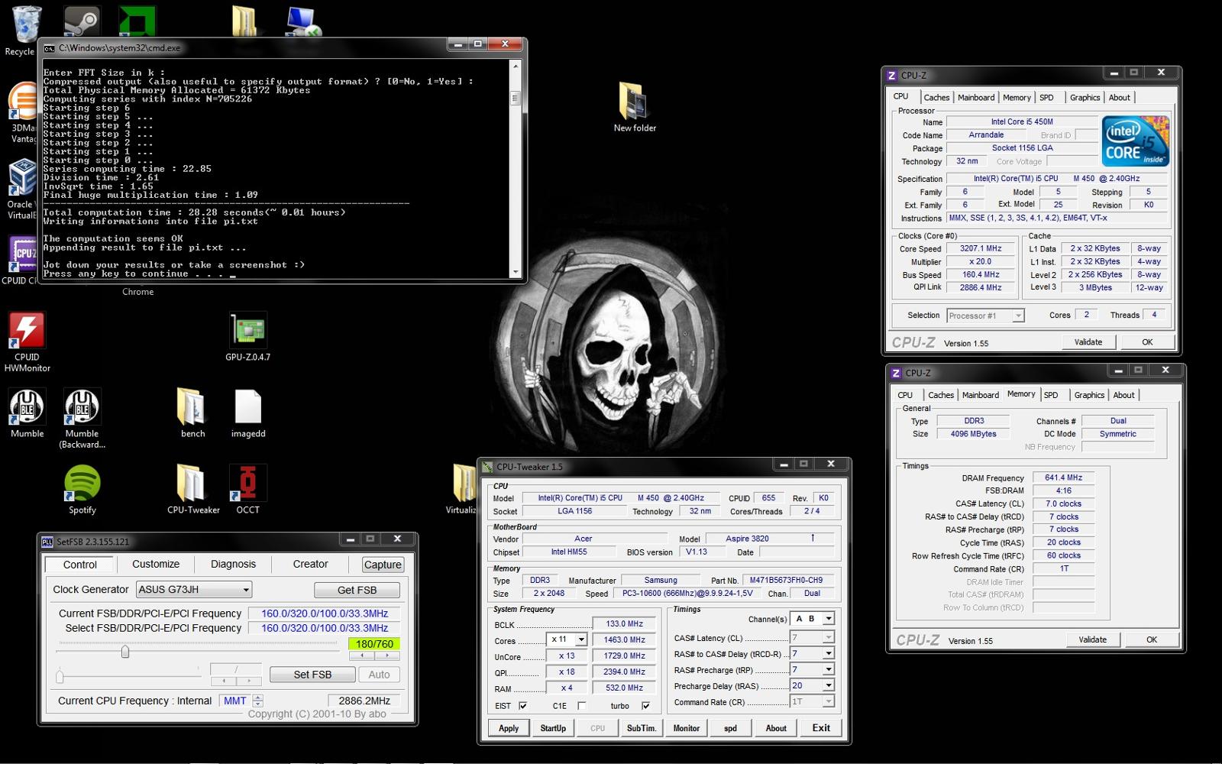Click Validate in upper CPU-Z window
Screen dimensions: 1222x764
1088,342
